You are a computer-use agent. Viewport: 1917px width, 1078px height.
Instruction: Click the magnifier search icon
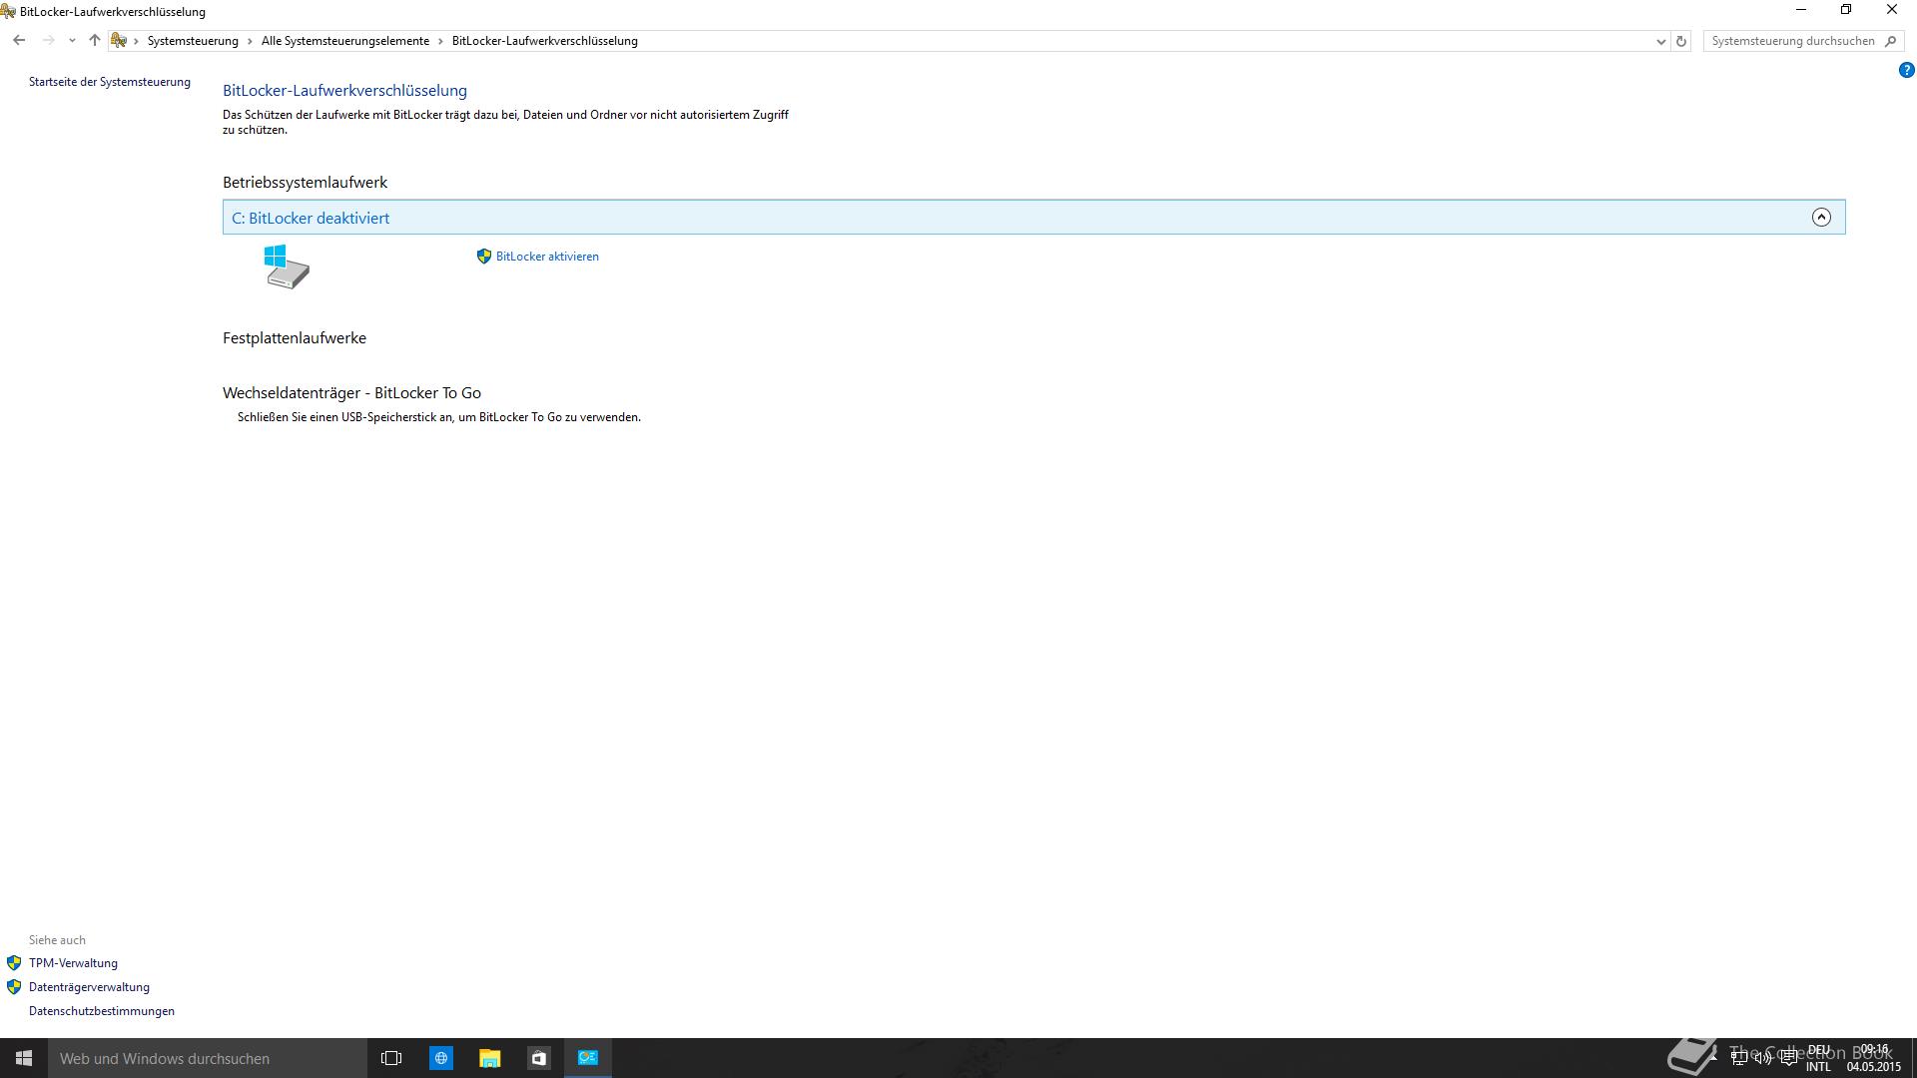point(1890,41)
